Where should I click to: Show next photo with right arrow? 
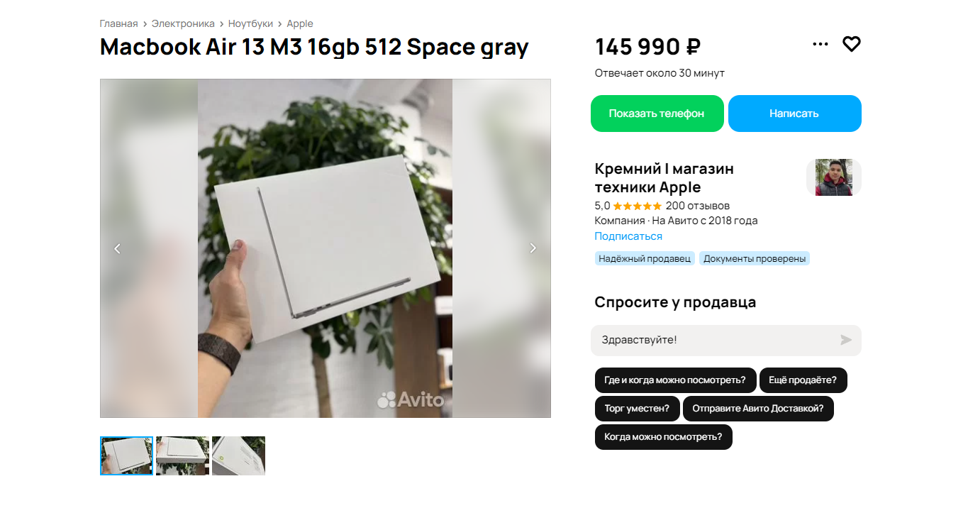[x=533, y=248]
